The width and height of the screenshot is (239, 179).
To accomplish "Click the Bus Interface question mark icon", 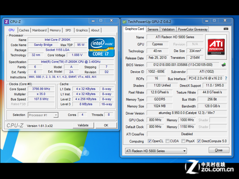I will coord(226,78).
